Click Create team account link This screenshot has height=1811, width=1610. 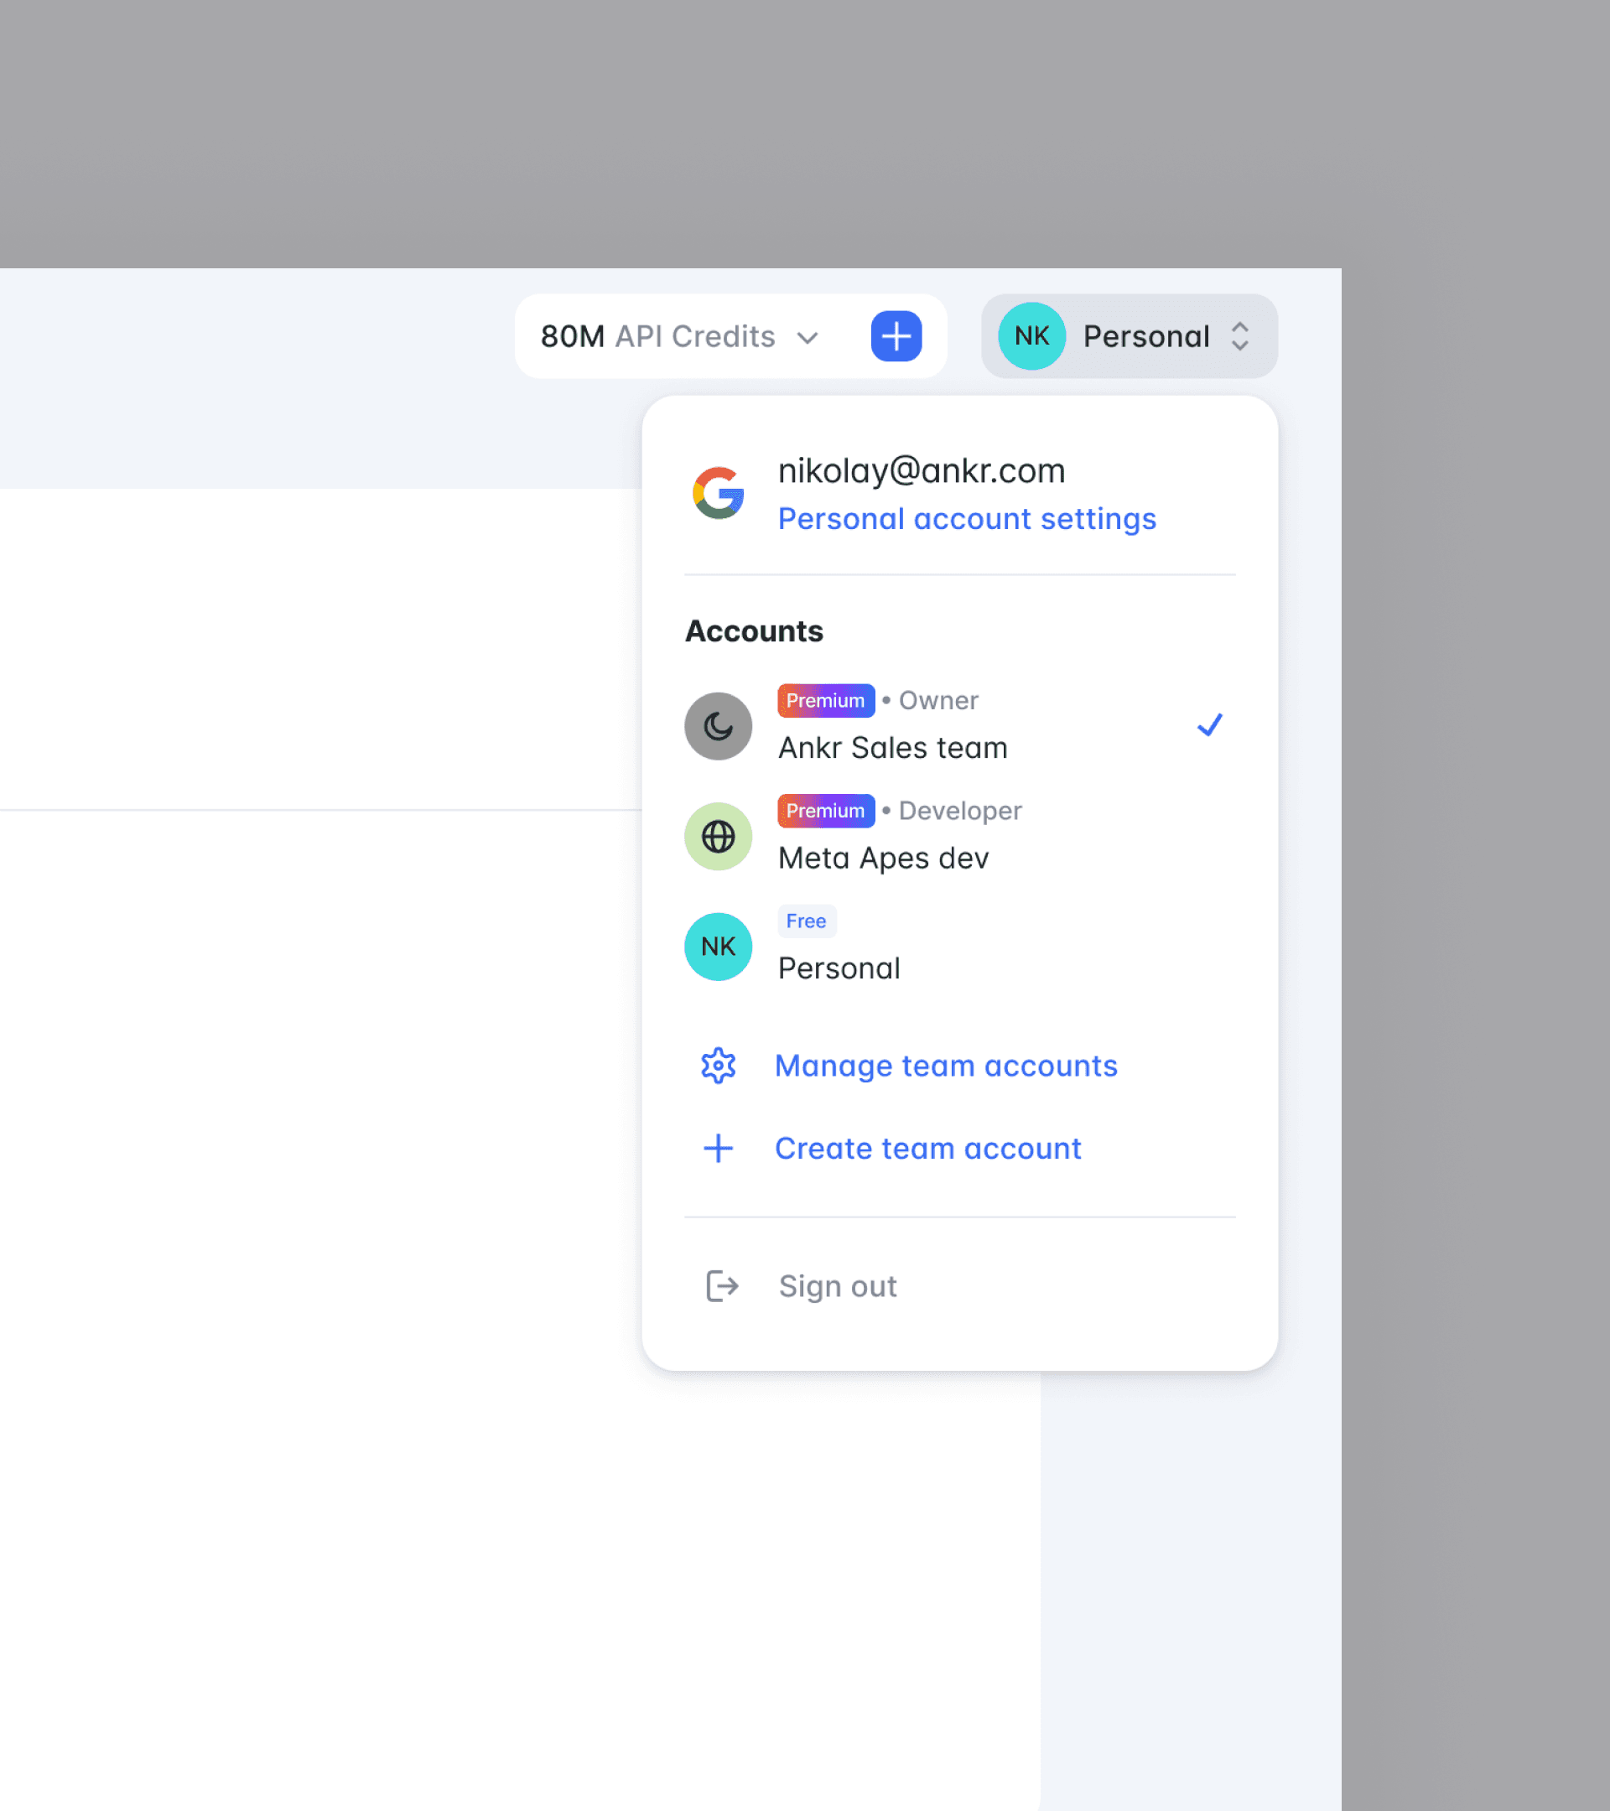click(927, 1149)
